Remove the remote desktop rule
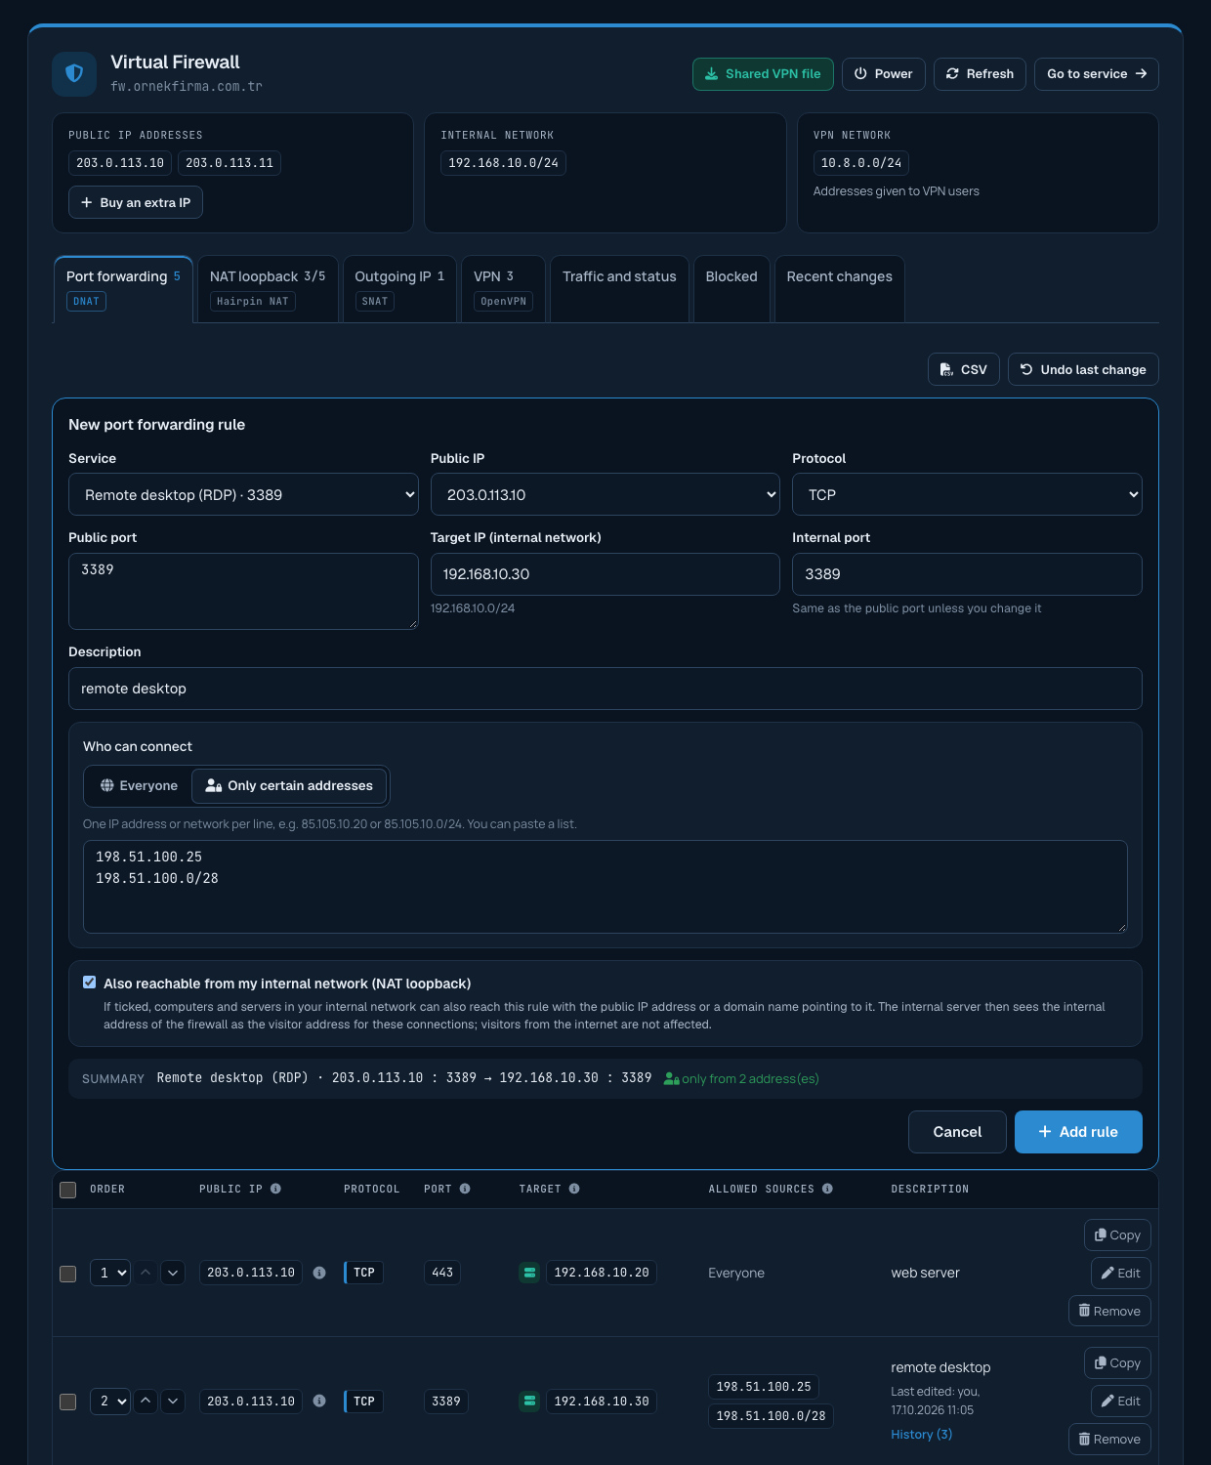Image resolution: width=1211 pixels, height=1465 pixels. 1109,1439
